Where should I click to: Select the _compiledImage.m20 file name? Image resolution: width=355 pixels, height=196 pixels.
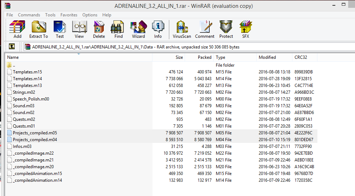33,166
